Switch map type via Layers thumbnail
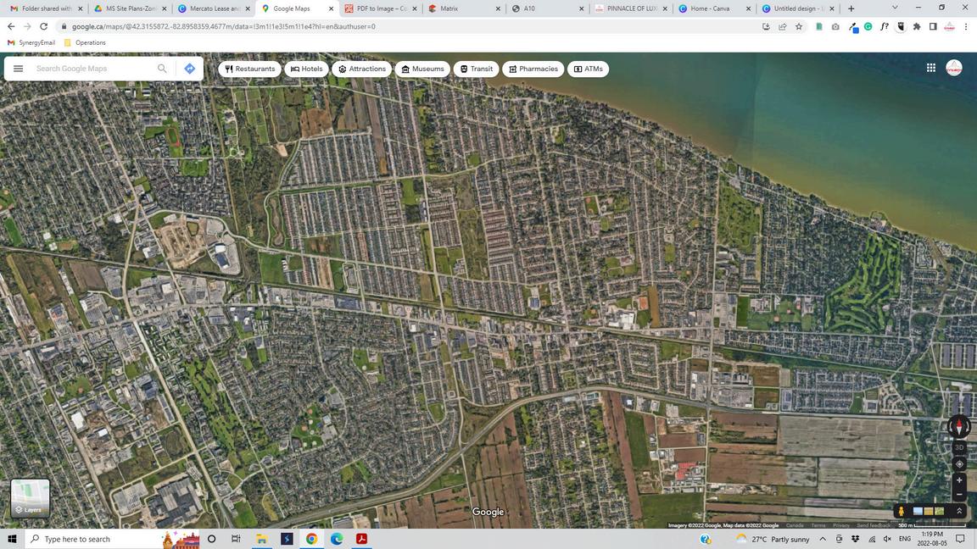Screen dimensions: 977x549 (31, 497)
